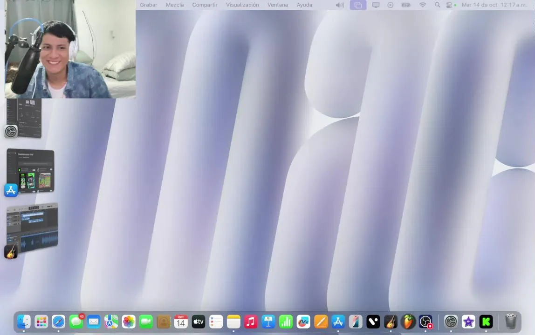Open the Apple TV app
The height and width of the screenshot is (335, 535).
coord(199,322)
